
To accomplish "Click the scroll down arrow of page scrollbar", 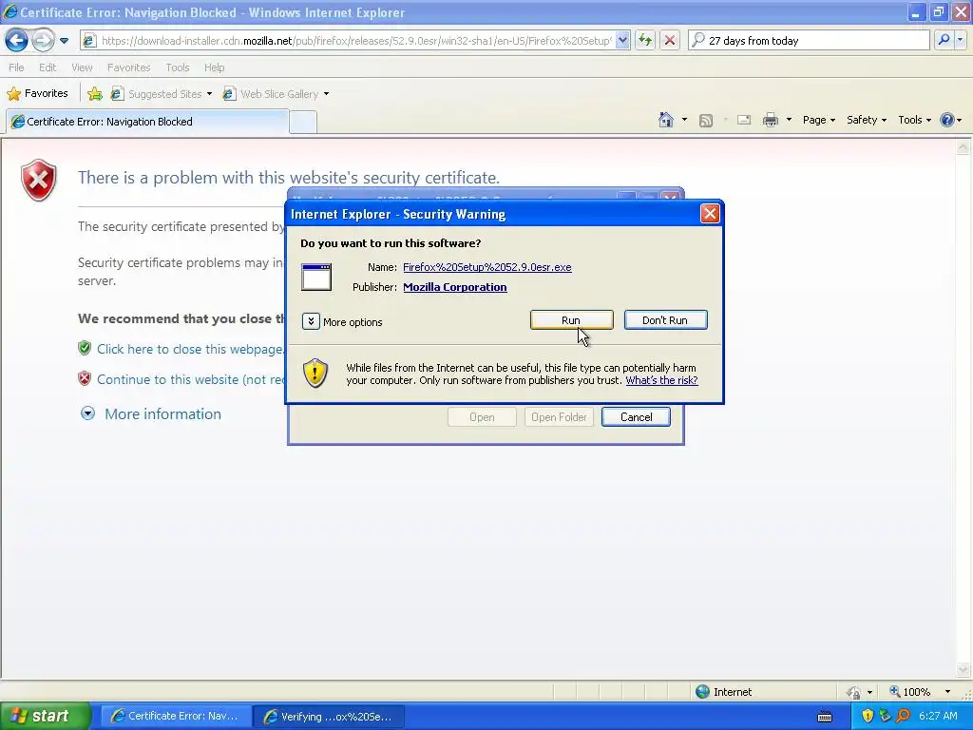I will point(963,670).
